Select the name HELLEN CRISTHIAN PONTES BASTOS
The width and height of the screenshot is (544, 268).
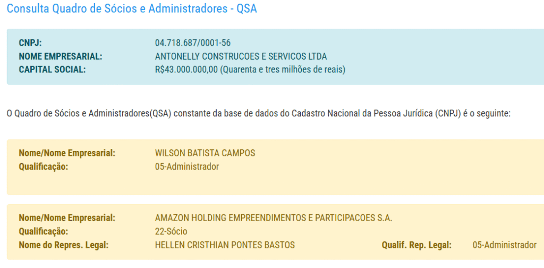click(x=225, y=245)
